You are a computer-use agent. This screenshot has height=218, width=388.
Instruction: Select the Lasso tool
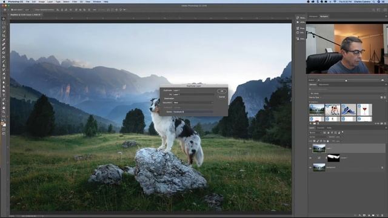pyautogui.click(x=4, y=27)
